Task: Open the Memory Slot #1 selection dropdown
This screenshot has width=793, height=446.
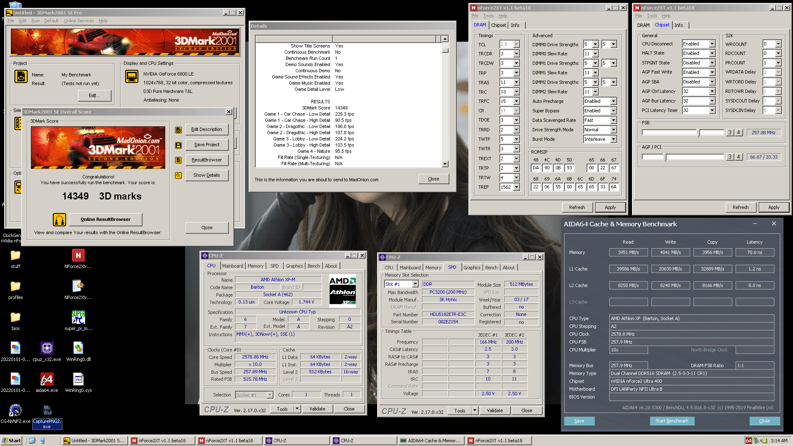Action: pos(415,284)
